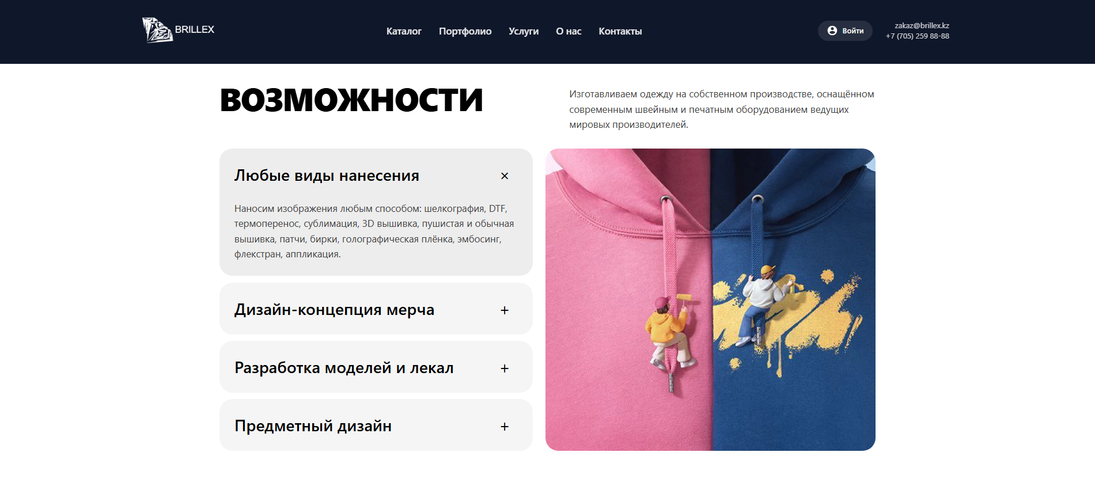Screen dimensions: 1095x494
Task: Open the Каталог menu item
Action: point(404,31)
